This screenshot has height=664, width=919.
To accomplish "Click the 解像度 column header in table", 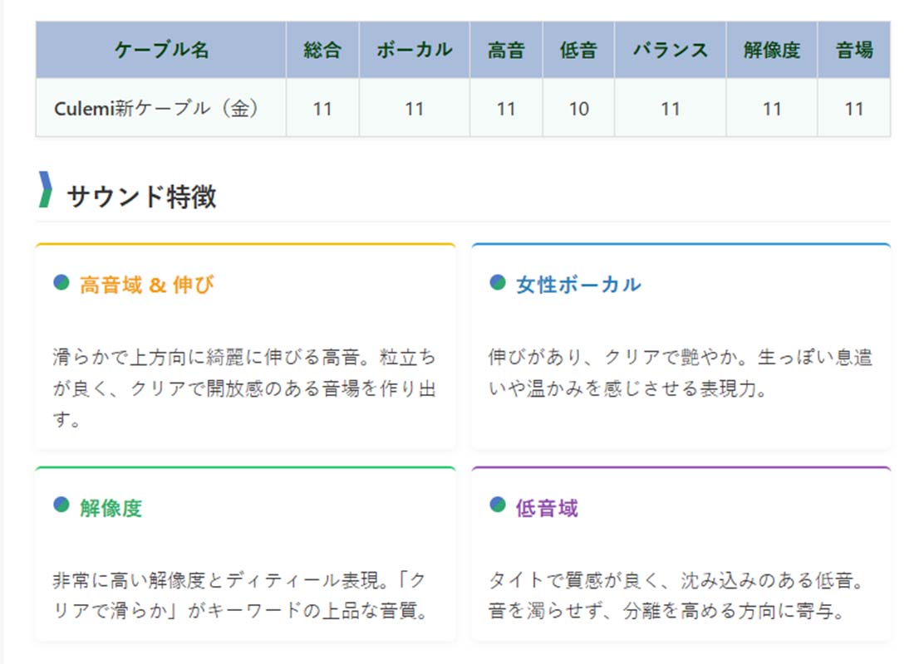I will pos(772,50).
